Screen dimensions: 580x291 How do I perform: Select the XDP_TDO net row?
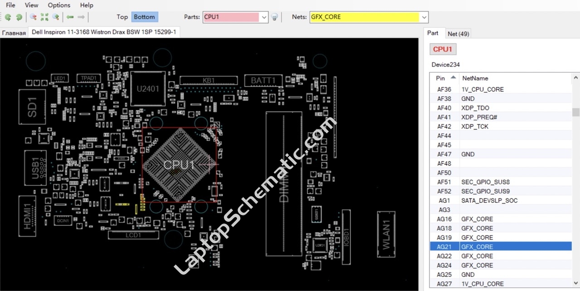pyautogui.click(x=501, y=108)
